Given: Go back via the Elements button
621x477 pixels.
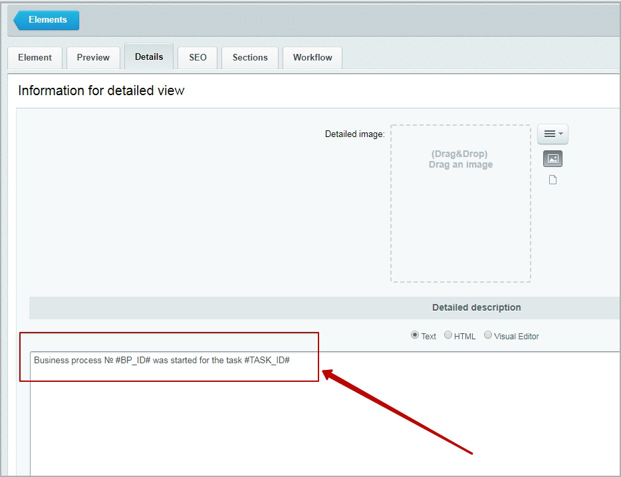Looking at the screenshot, I should (47, 20).
